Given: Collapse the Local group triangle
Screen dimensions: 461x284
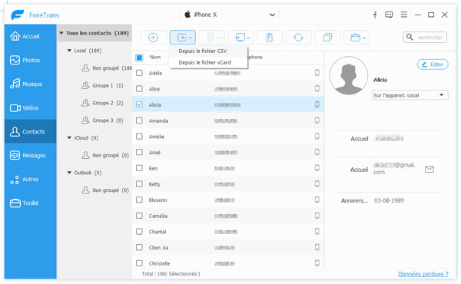Looking at the screenshot, I should pyautogui.click(x=69, y=51).
